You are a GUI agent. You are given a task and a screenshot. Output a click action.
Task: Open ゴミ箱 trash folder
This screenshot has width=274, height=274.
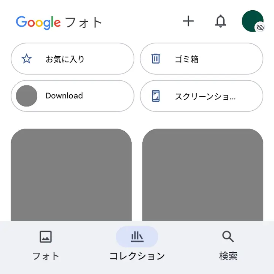coord(201,59)
